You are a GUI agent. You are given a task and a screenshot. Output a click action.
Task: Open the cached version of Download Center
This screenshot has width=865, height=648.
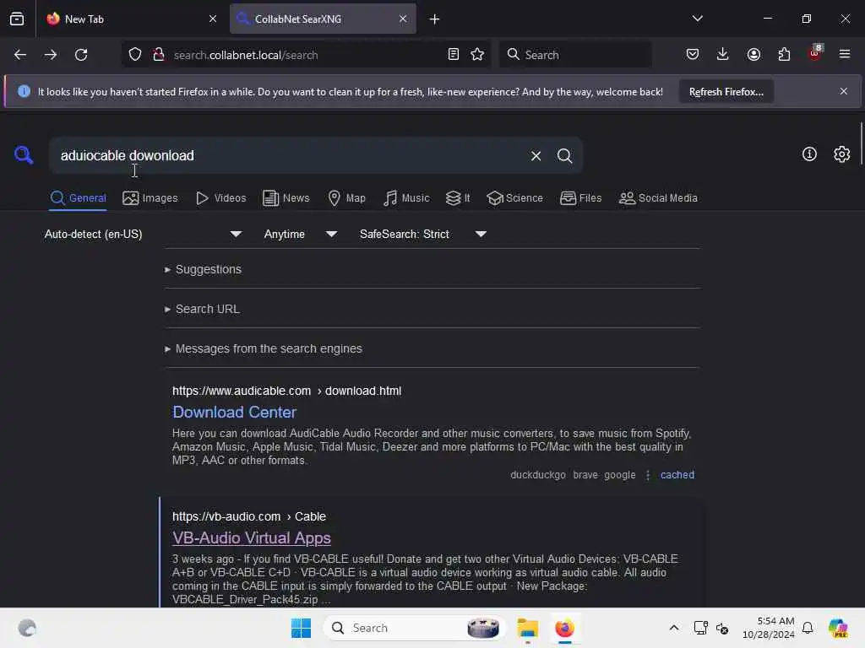pyautogui.click(x=677, y=475)
